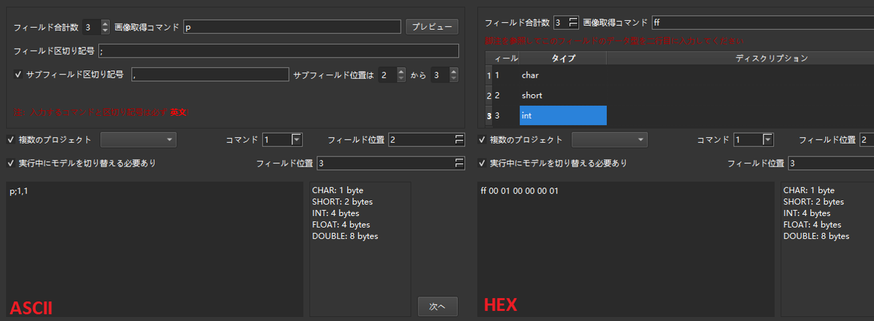Select 'SHORT: 2 bytes' in ASCII panel
The height and width of the screenshot is (321, 874).
tap(342, 202)
